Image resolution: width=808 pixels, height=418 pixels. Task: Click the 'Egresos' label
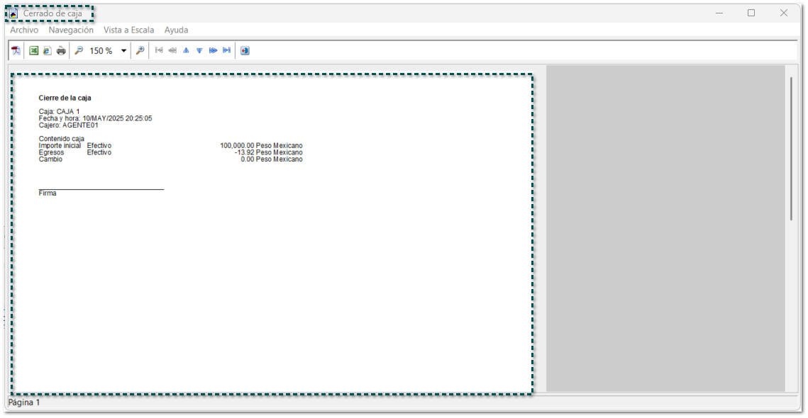click(52, 152)
